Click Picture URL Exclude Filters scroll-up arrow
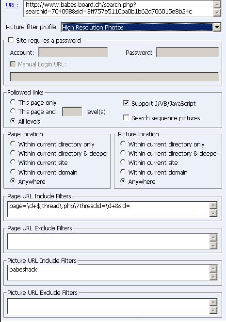 point(213,302)
